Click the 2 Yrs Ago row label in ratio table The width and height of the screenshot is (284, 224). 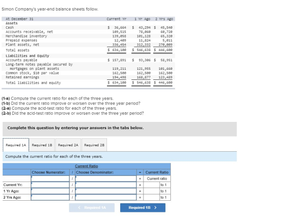pos(12,197)
